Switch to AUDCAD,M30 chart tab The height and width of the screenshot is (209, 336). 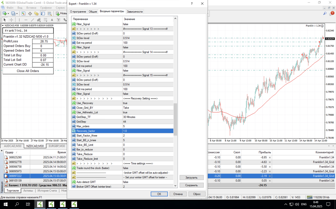click(13, 146)
